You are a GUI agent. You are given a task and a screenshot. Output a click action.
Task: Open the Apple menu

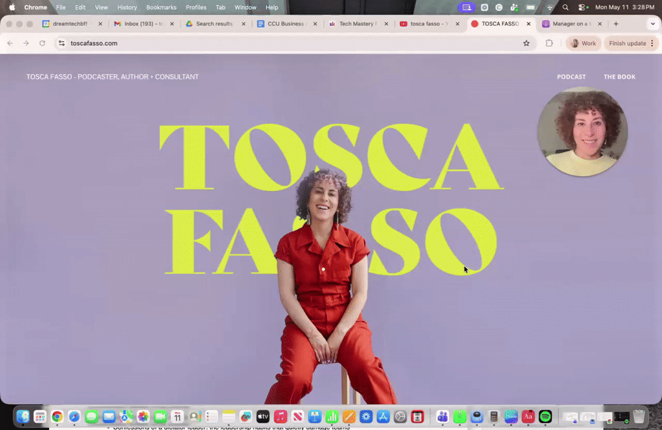(12, 7)
